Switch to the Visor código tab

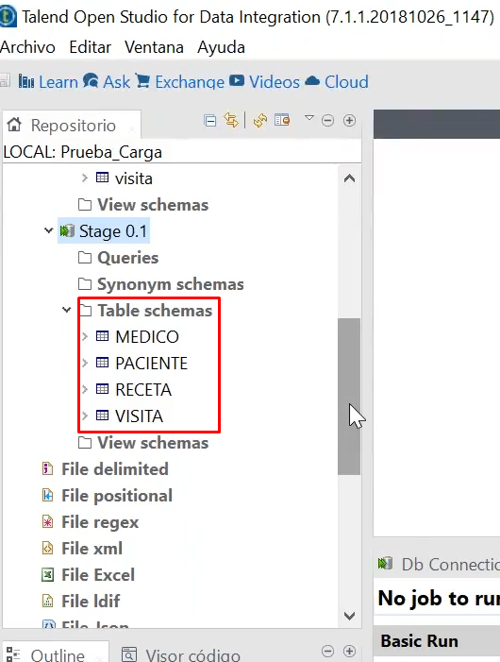[x=181, y=654]
